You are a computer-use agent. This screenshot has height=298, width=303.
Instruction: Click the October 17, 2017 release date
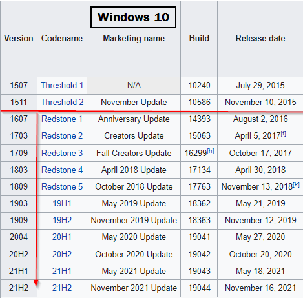point(260,153)
